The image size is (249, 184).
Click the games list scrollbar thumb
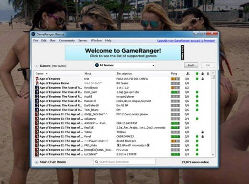point(213,77)
